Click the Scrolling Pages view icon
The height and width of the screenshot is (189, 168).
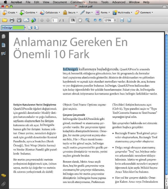coord(122,20)
